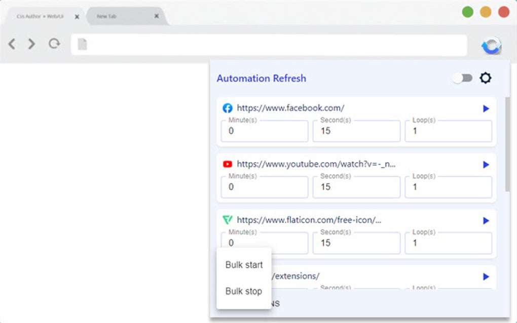
Task: Click the popup's vertical scrollbar
Action: coord(507,144)
